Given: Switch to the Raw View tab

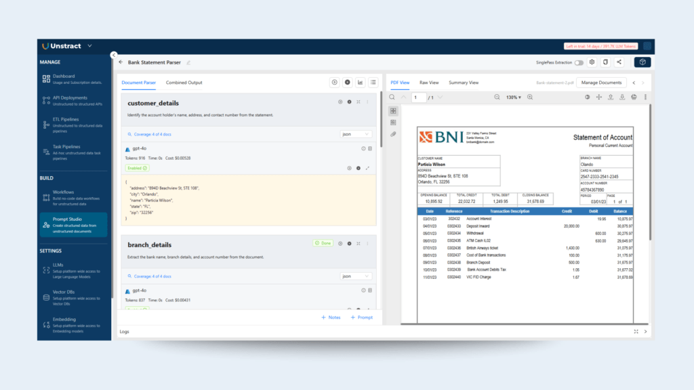Looking at the screenshot, I should (x=429, y=83).
